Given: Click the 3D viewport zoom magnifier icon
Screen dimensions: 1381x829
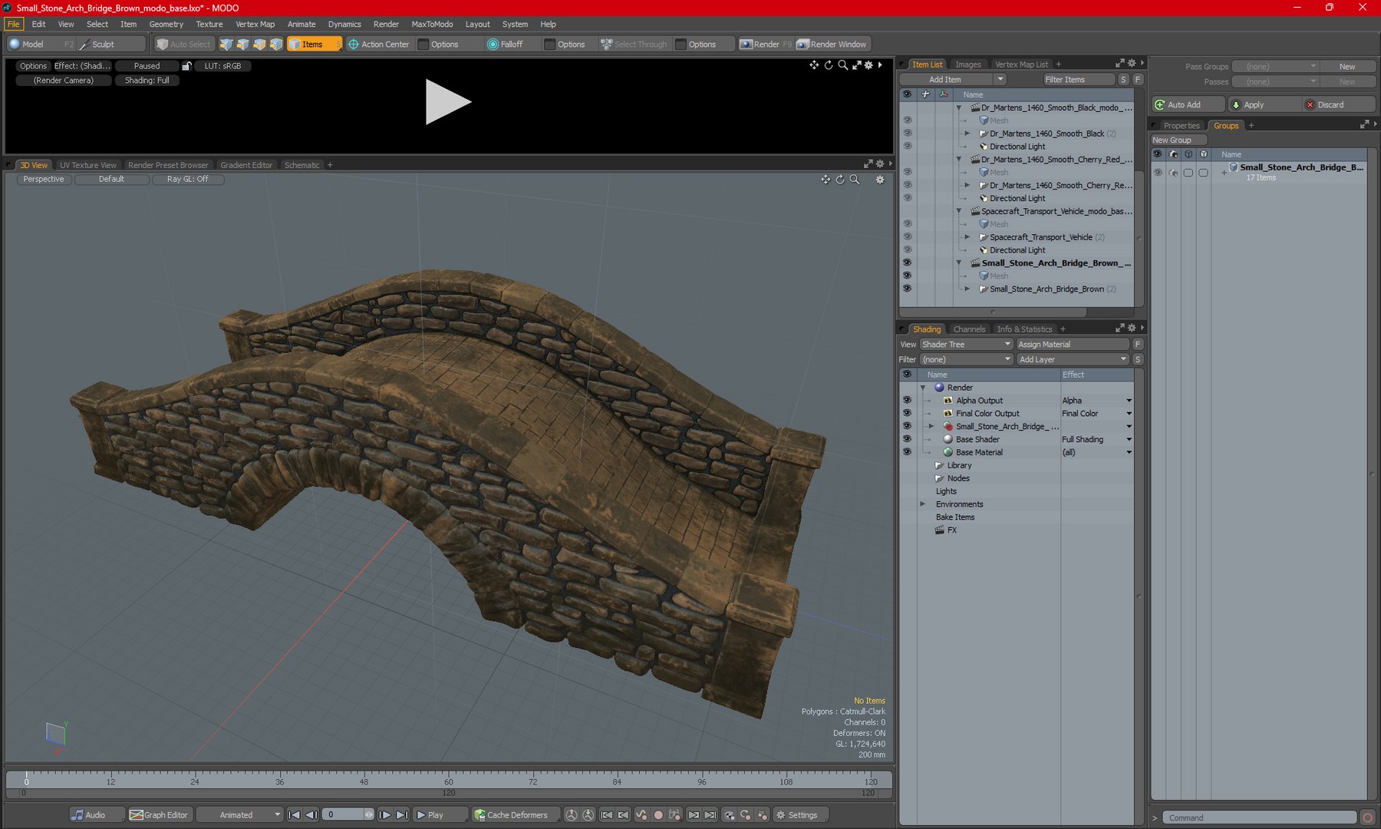Looking at the screenshot, I should [x=855, y=180].
